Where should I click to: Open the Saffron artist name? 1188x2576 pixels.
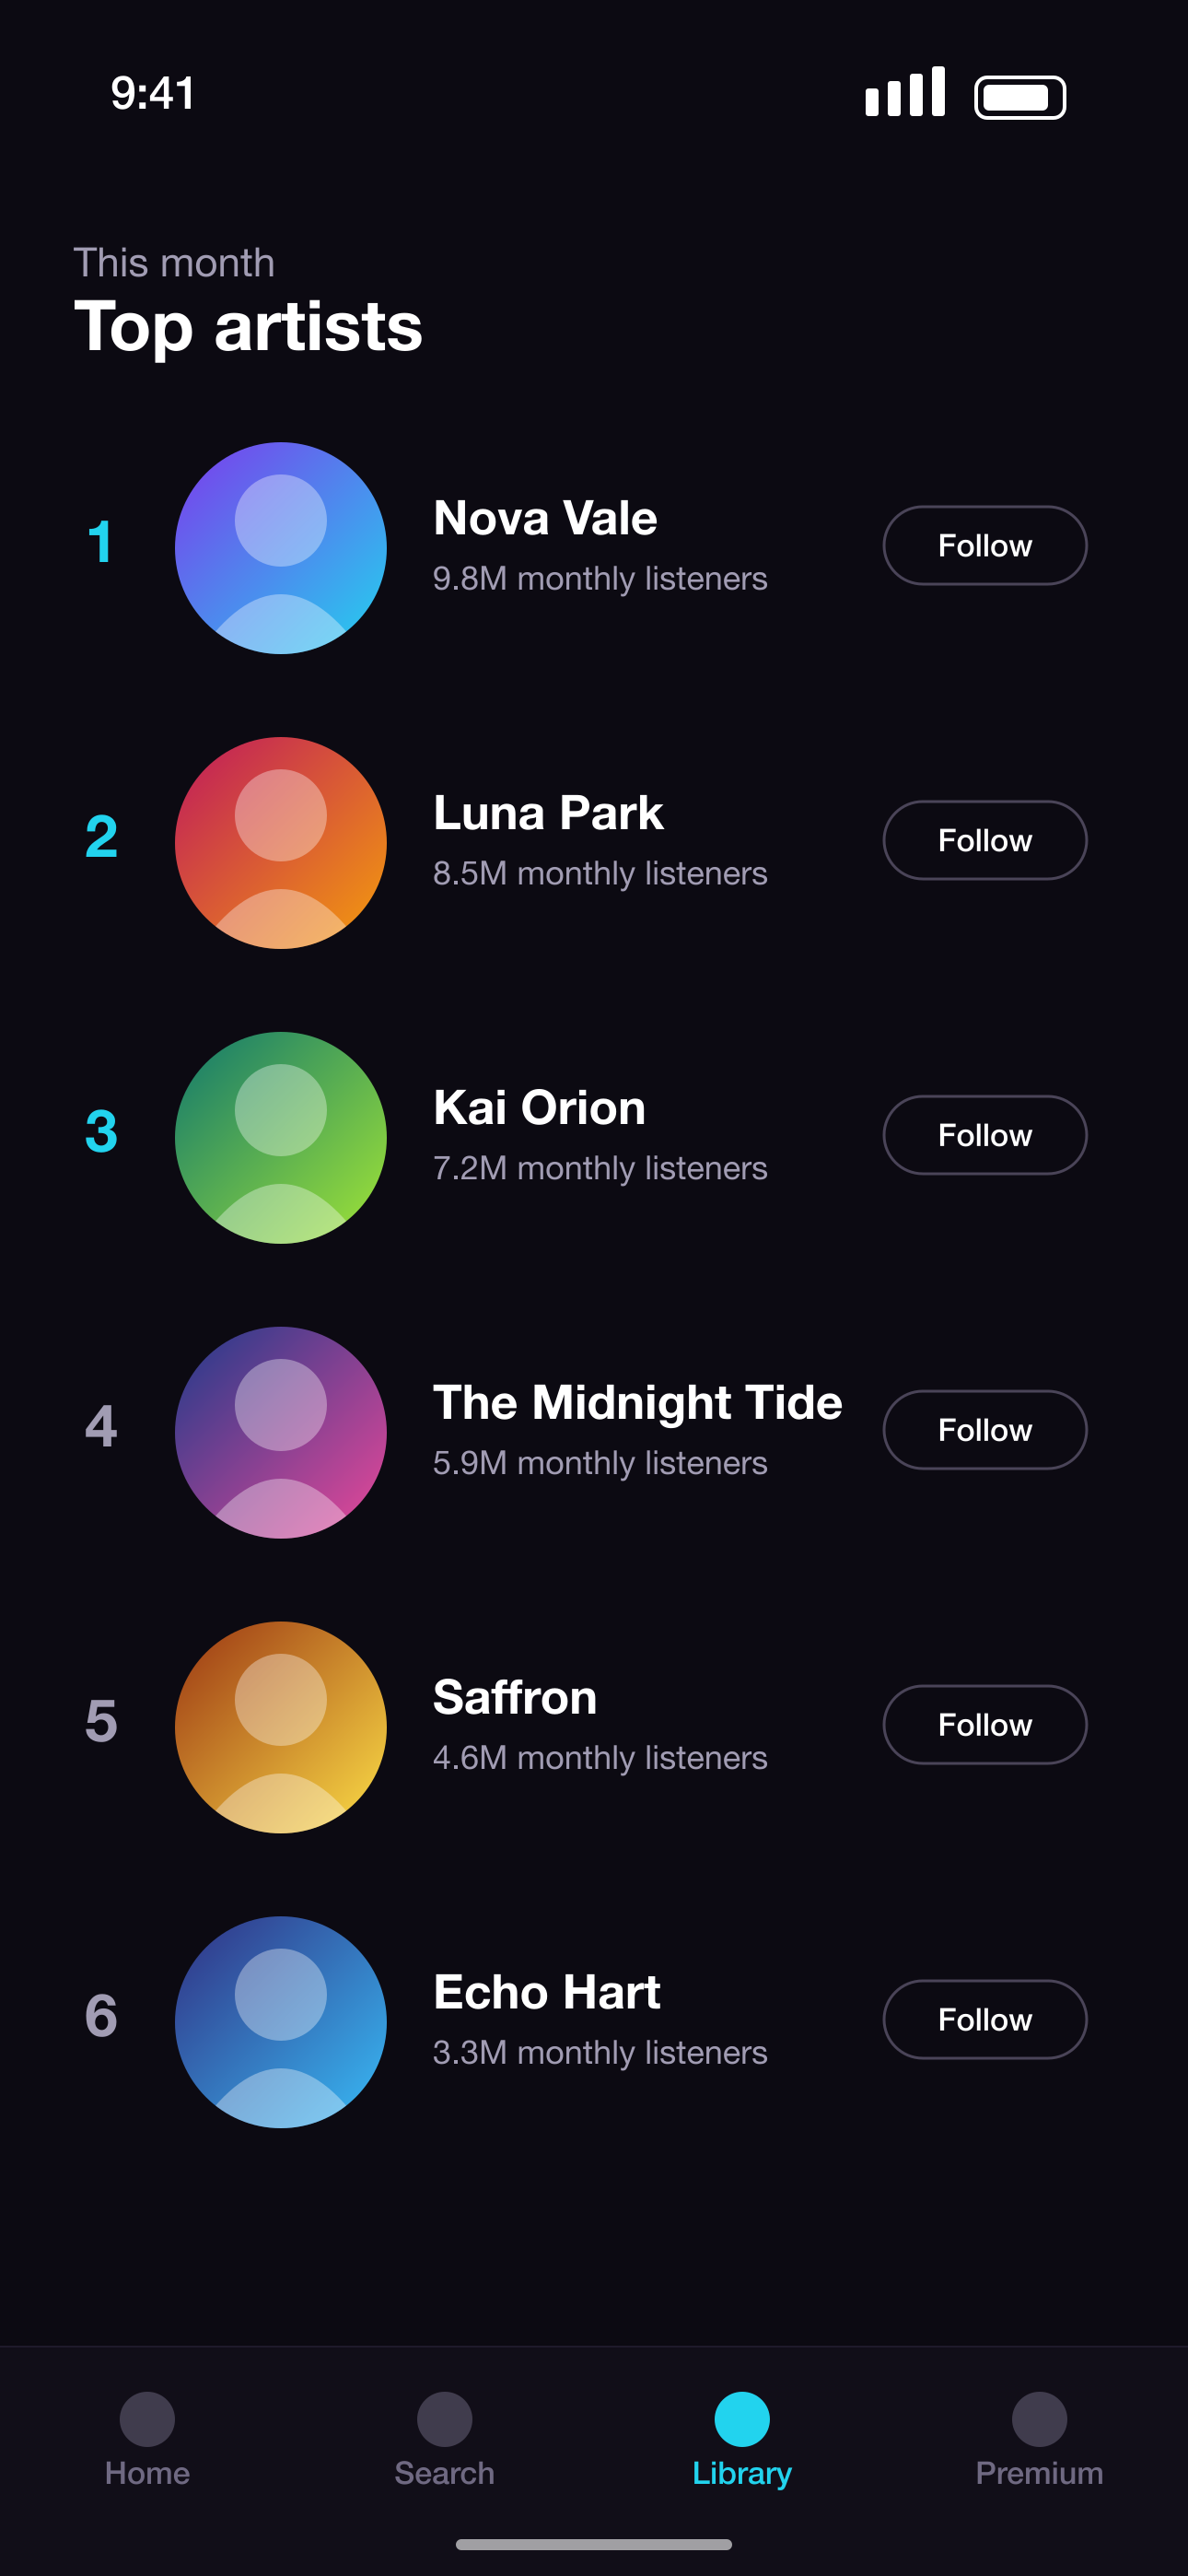tap(515, 1697)
